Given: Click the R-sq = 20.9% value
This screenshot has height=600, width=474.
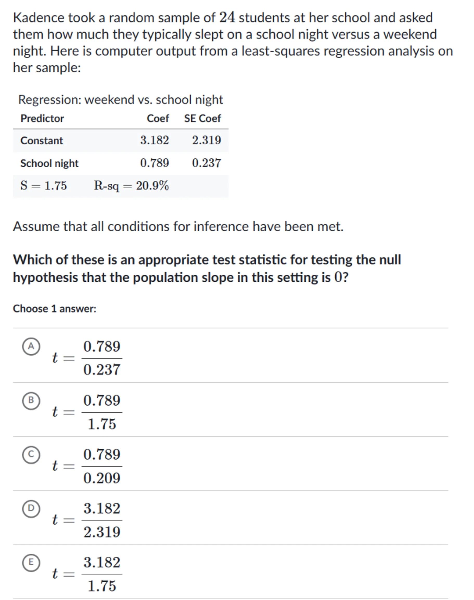Looking at the screenshot, I should [x=131, y=185].
